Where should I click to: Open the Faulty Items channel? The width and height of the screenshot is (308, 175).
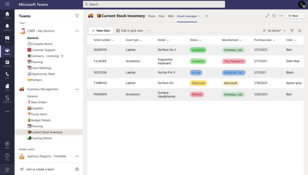click(x=37, y=114)
